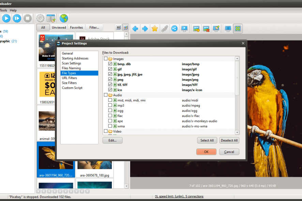
Task: Enable the wma checkbox
Action: (110, 126)
